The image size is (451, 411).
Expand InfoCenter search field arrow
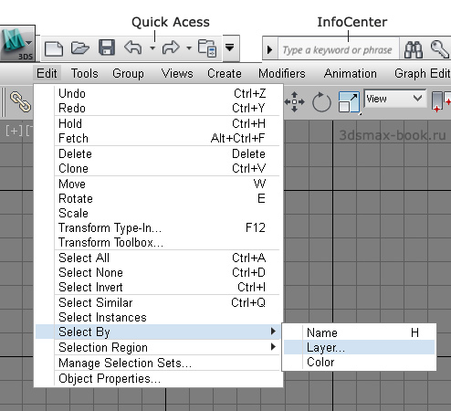pos(270,49)
